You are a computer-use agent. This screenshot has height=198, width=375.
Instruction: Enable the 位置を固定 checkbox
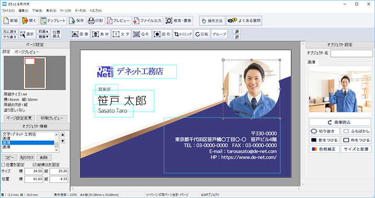(x=3, y=164)
